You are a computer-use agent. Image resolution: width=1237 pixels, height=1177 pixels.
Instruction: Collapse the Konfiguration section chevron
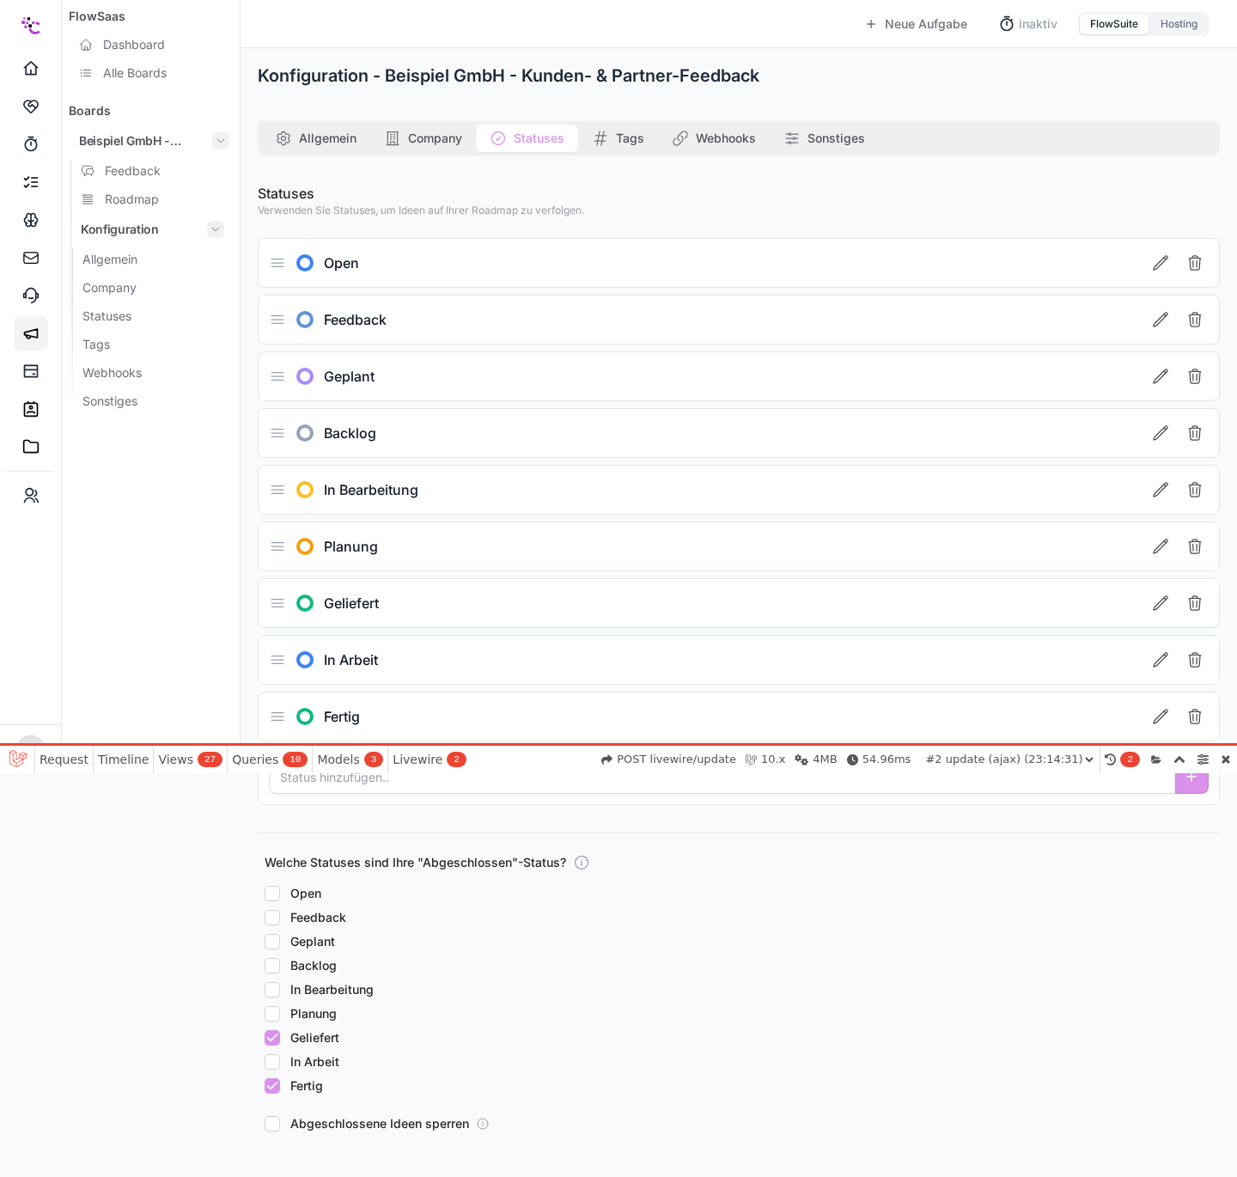216,229
